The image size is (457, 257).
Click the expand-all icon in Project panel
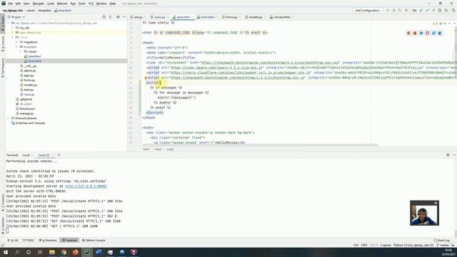[x=110, y=17]
